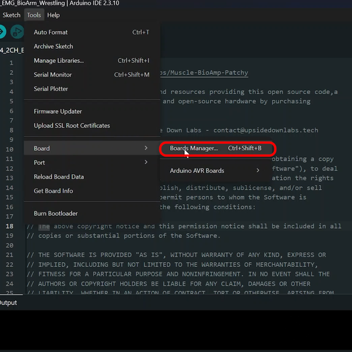Click line number 24 in gutter
The height and width of the screenshot is (352, 352).
pos(9,284)
